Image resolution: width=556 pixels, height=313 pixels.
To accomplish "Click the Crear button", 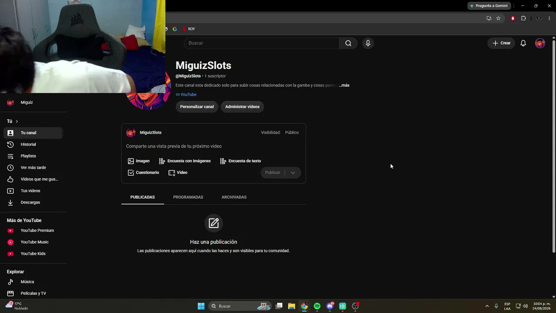I will 502,43.
